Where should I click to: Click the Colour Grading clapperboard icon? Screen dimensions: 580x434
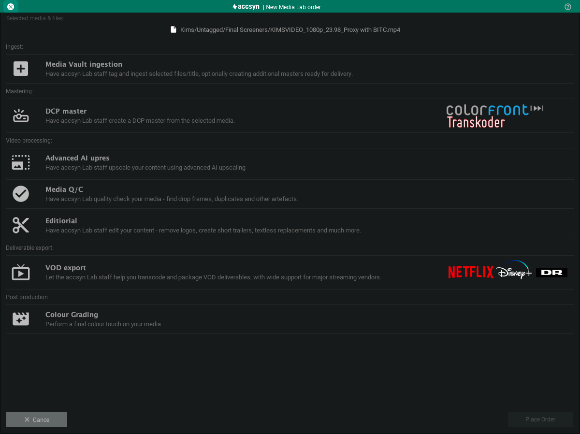click(21, 319)
